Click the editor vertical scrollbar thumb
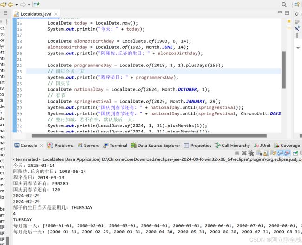This screenshot has width=302, height=245. (x=284, y=70)
